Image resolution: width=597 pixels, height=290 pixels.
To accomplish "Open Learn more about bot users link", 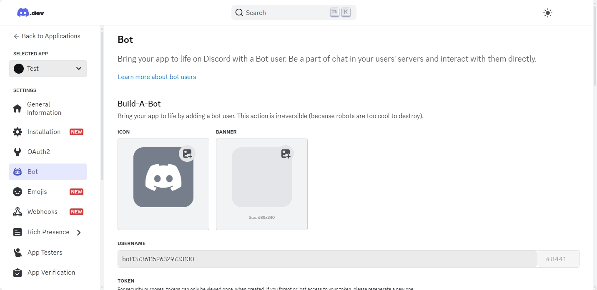I will (x=157, y=77).
